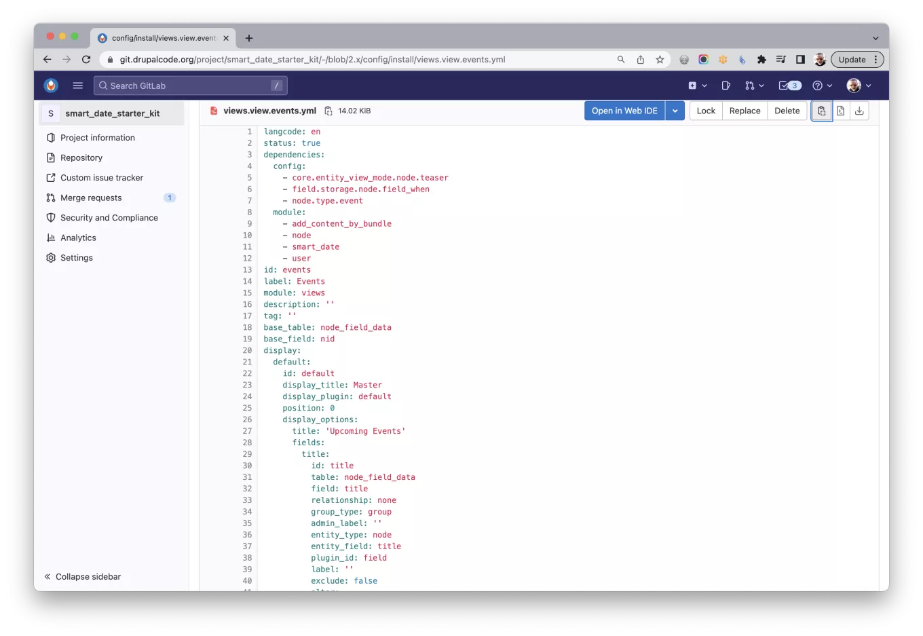Click the Open in Web IDE button
923x636 pixels.
pyautogui.click(x=624, y=111)
